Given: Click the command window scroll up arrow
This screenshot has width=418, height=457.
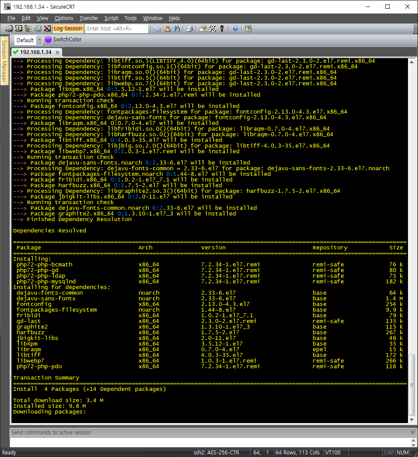Looking at the screenshot, I should pyautogui.click(x=413, y=440).
